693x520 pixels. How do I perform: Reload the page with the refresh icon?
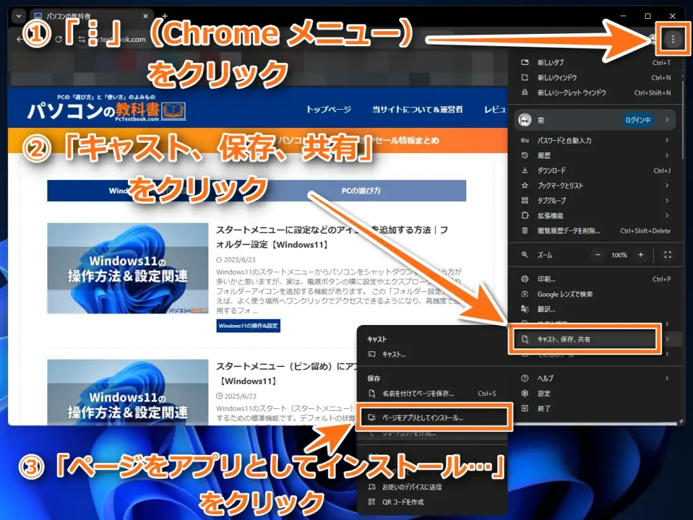coord(58,39)
